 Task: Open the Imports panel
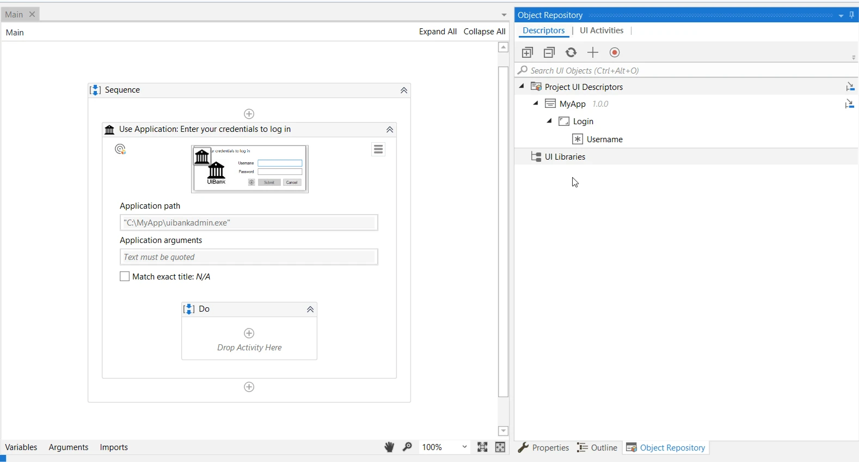point(114,447)
